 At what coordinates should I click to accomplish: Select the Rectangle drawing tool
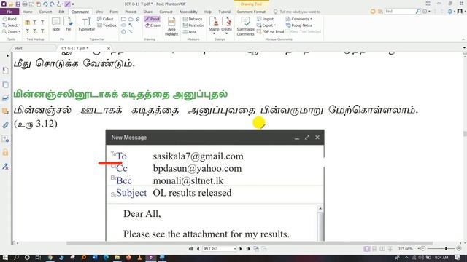pyautogui.click(x=123, y=19)
